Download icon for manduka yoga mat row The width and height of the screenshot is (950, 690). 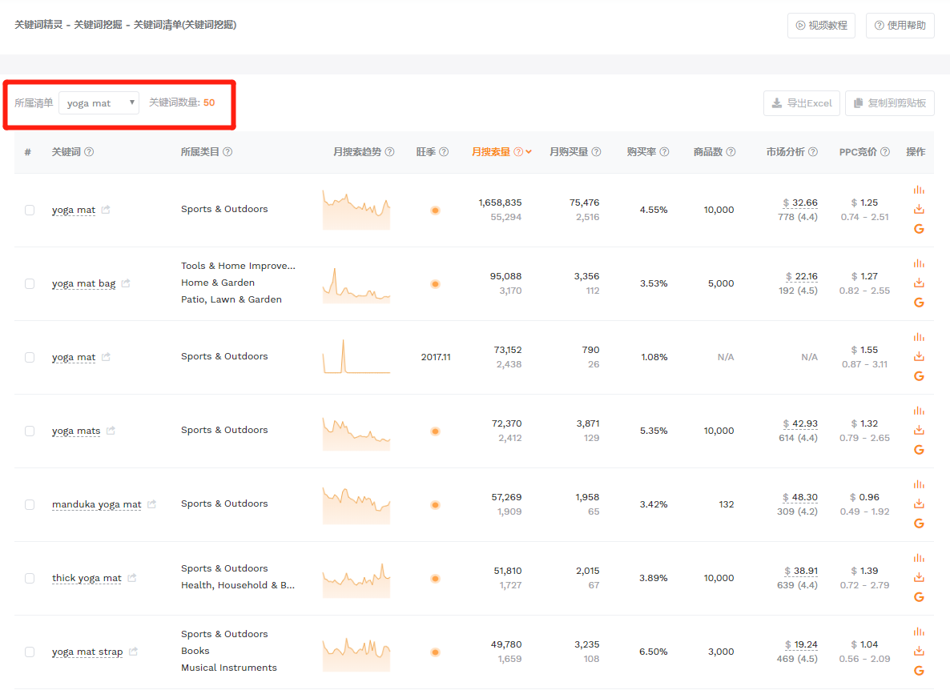point(919,503)
